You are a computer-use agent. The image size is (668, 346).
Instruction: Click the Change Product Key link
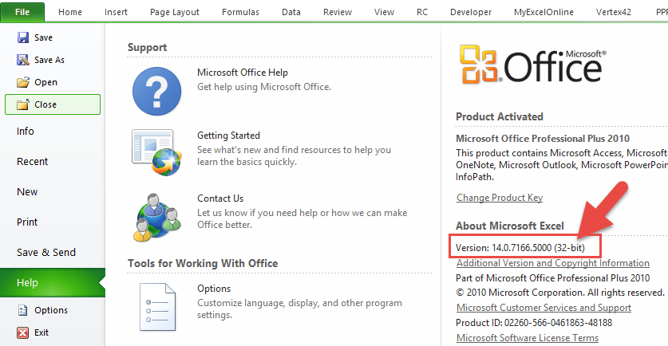click(500, 198)
